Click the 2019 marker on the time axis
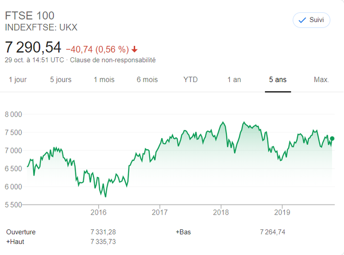The image size is (344, 255). [282, 212]
